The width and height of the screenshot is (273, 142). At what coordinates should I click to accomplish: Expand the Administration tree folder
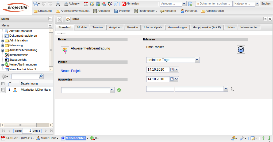click(3, 41)
